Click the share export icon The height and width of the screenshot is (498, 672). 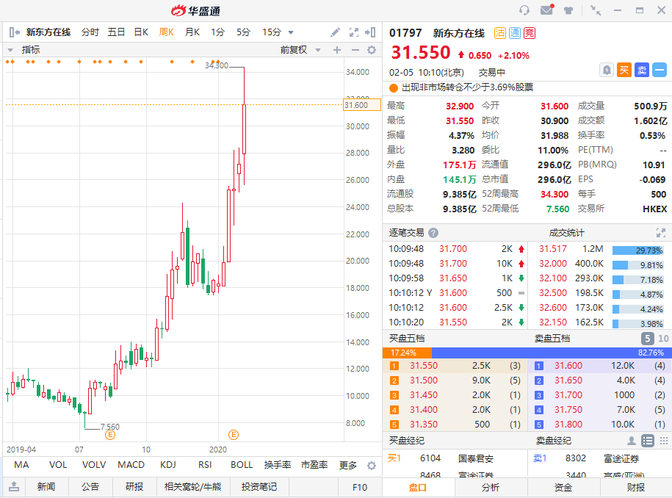click(x=14, y=486)
